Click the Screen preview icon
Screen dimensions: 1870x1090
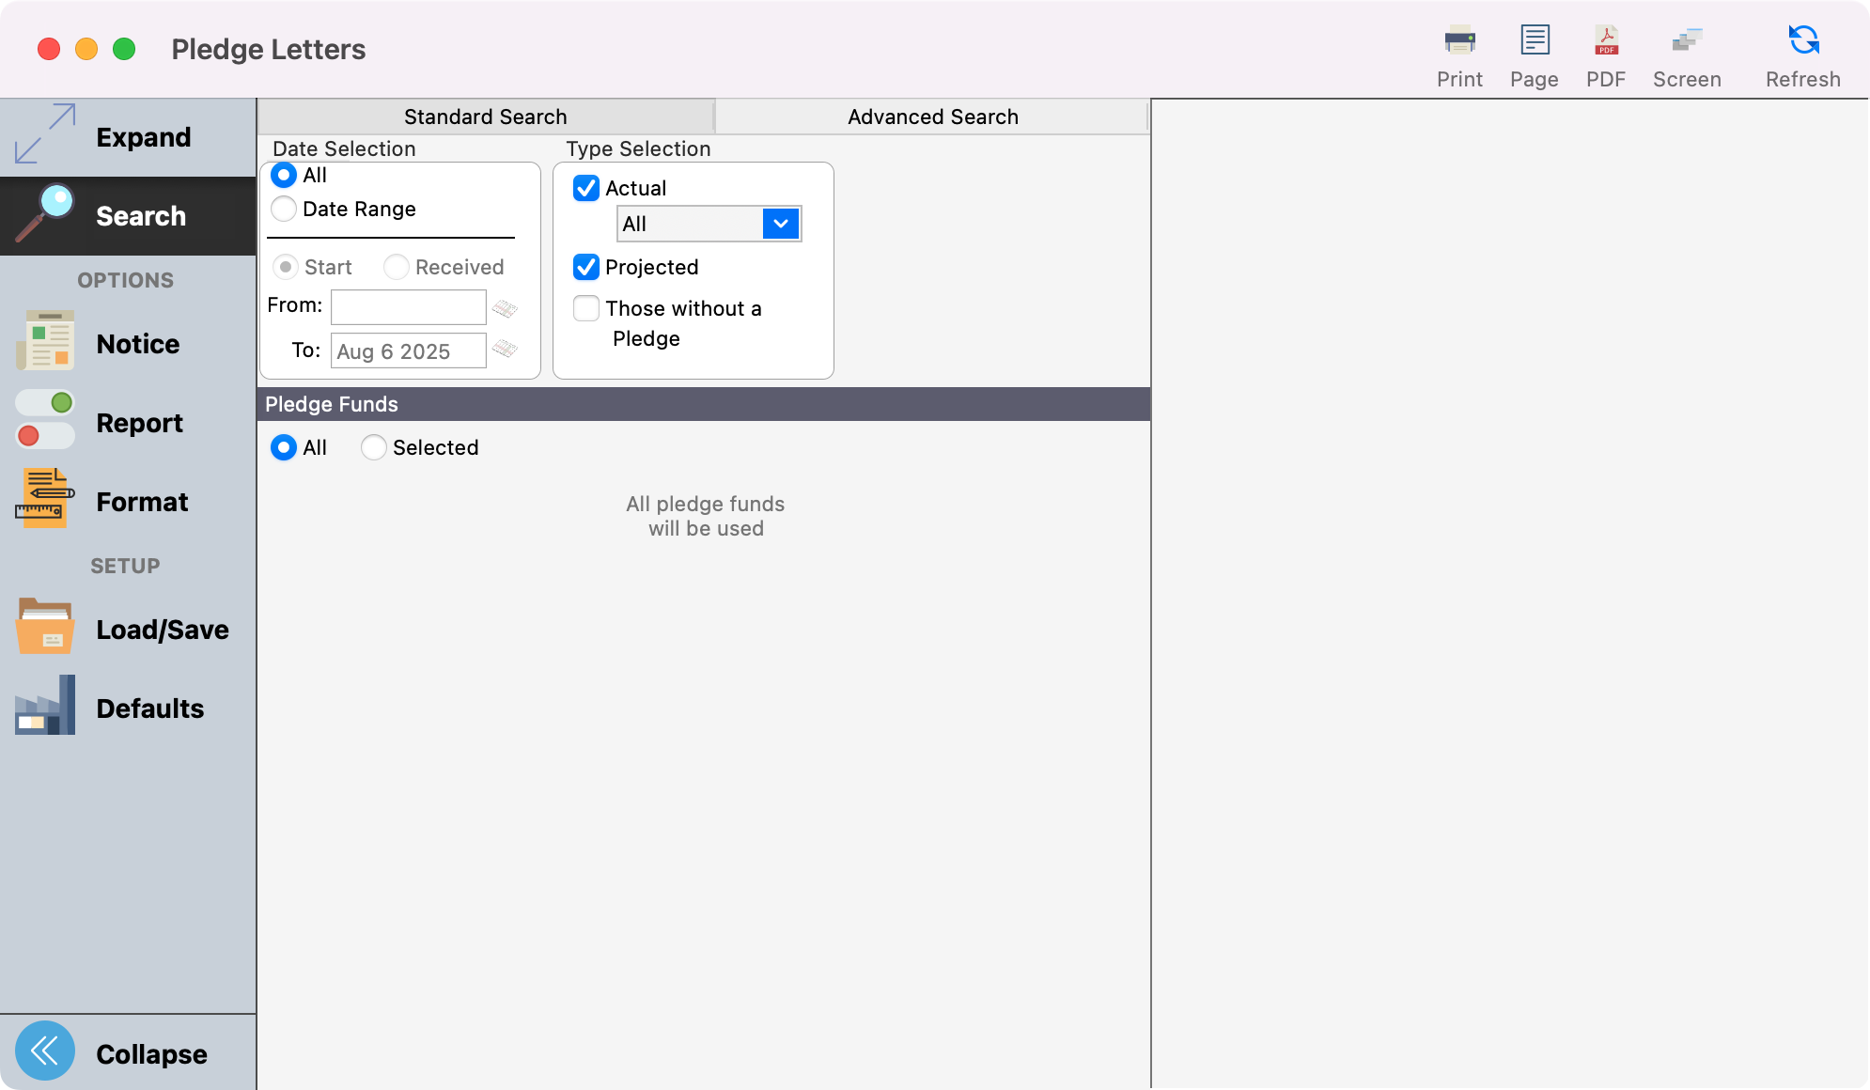click(x=1687, y=41)
